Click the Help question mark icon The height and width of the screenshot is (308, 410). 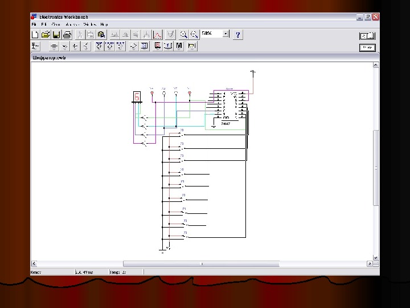click(237, 34)
